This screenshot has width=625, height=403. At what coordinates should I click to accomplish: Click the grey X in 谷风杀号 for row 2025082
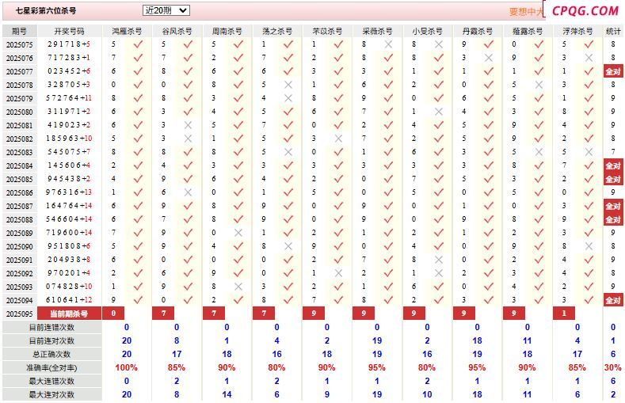pyautogui.click(x=189, y=139)
